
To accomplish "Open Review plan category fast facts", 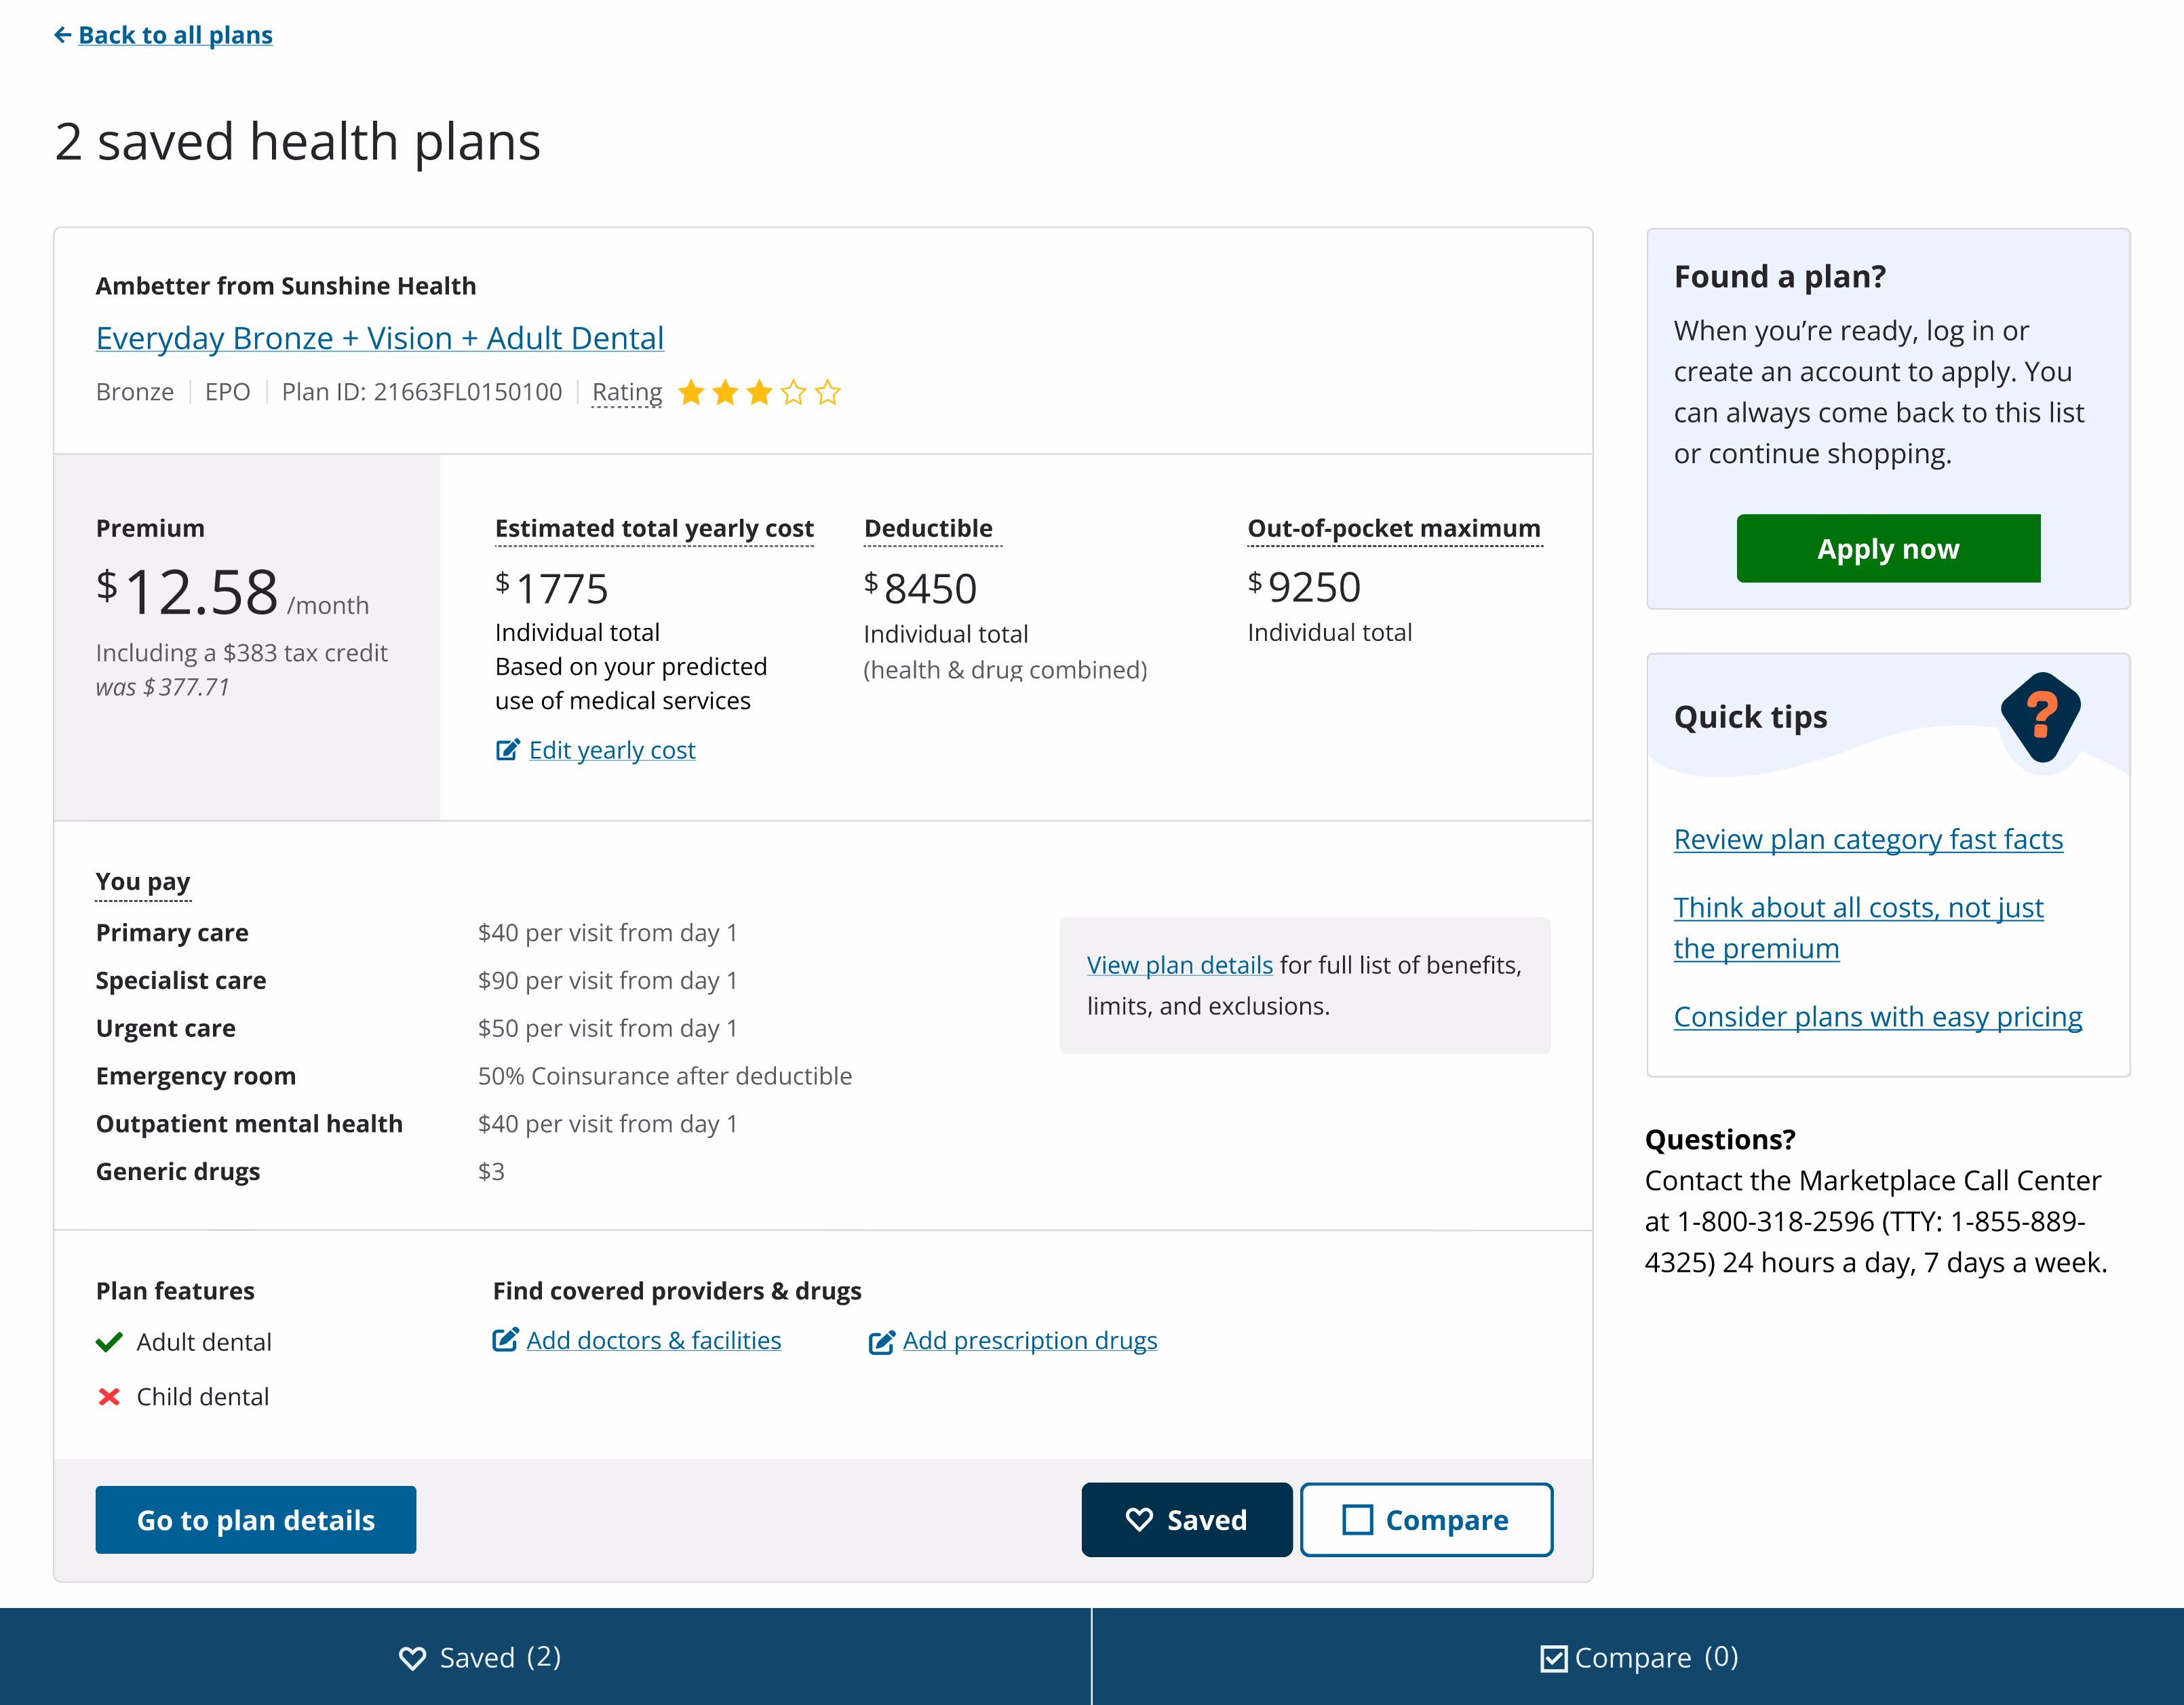I will (1868, 839).
